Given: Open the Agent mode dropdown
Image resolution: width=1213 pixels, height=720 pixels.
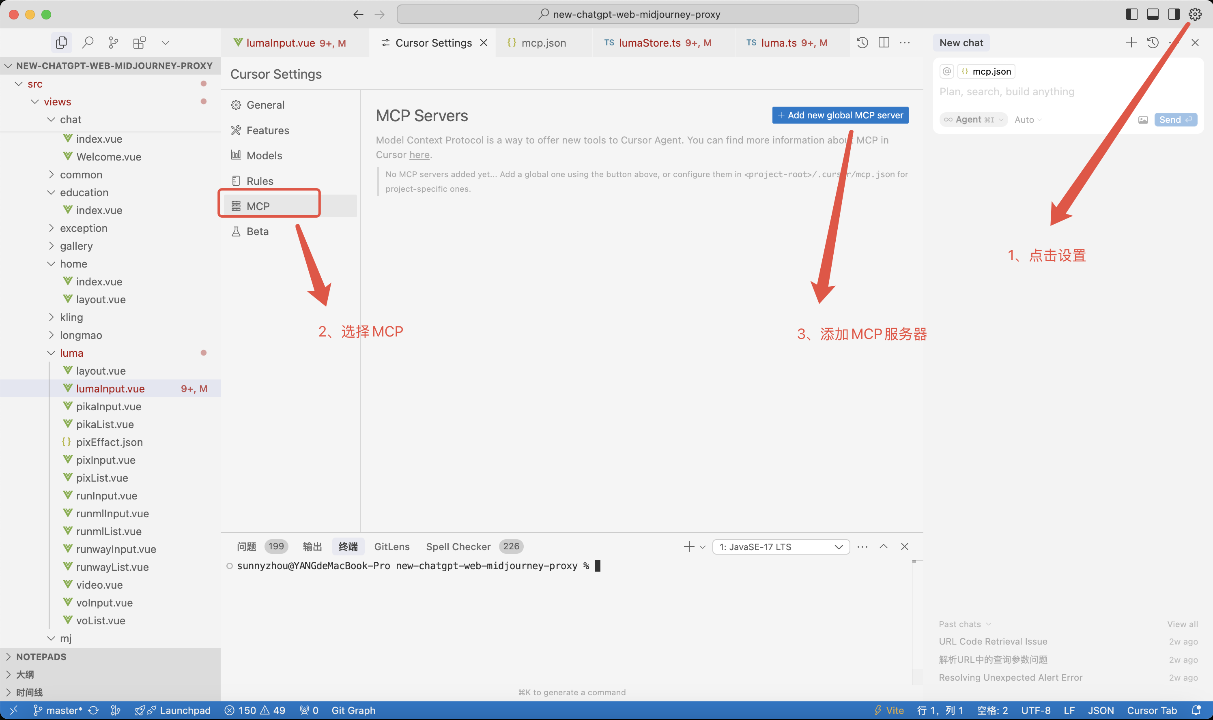Looking at the screenshot, I should point(973,120).
